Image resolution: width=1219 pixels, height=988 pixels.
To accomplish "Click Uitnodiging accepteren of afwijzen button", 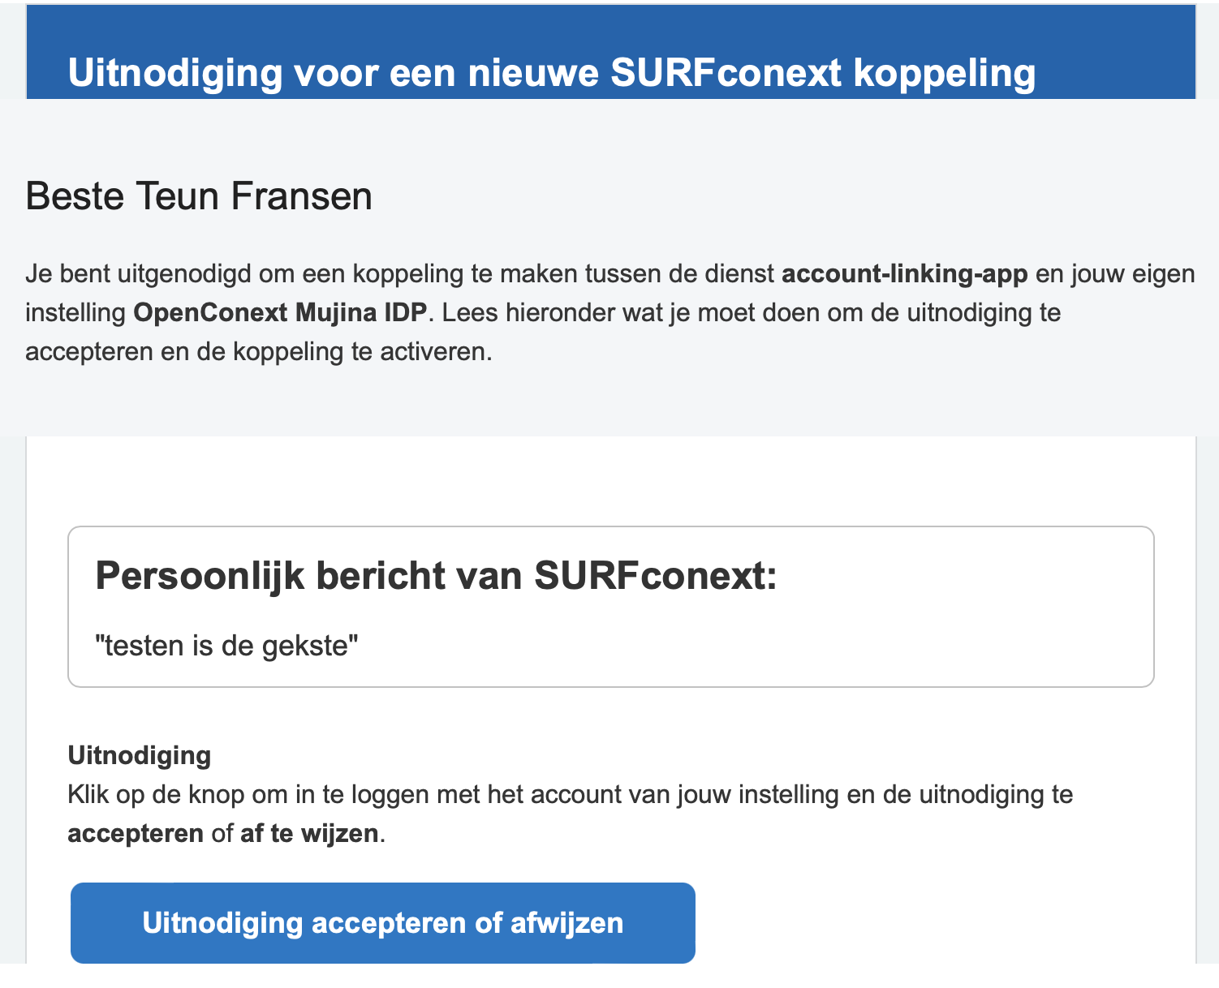I will [383, 923].
